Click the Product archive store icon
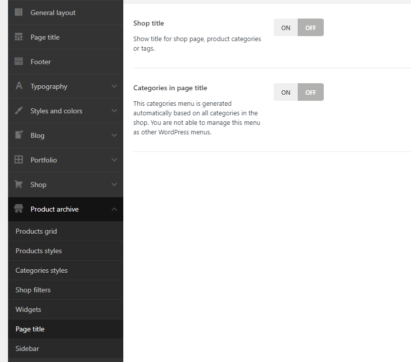The image size is (411, 362). (19, 209)
